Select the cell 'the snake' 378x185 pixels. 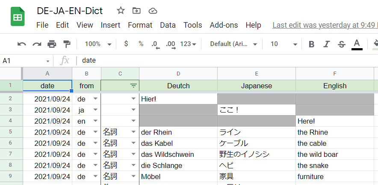click(335, 165)
